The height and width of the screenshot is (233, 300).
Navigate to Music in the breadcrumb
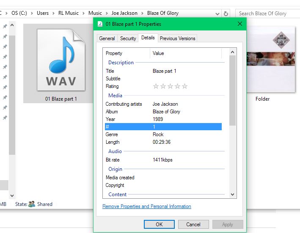95,13
